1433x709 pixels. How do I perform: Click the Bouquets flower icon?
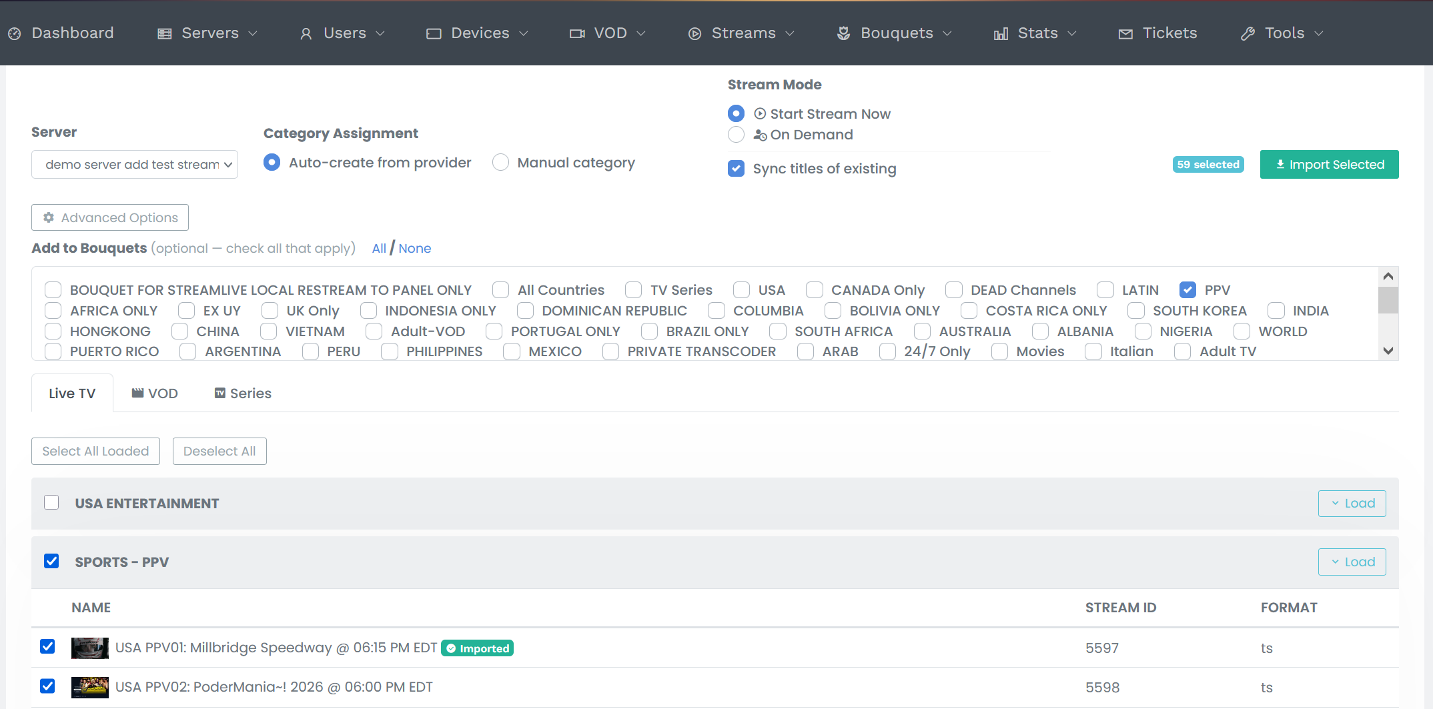pos(843,33)
